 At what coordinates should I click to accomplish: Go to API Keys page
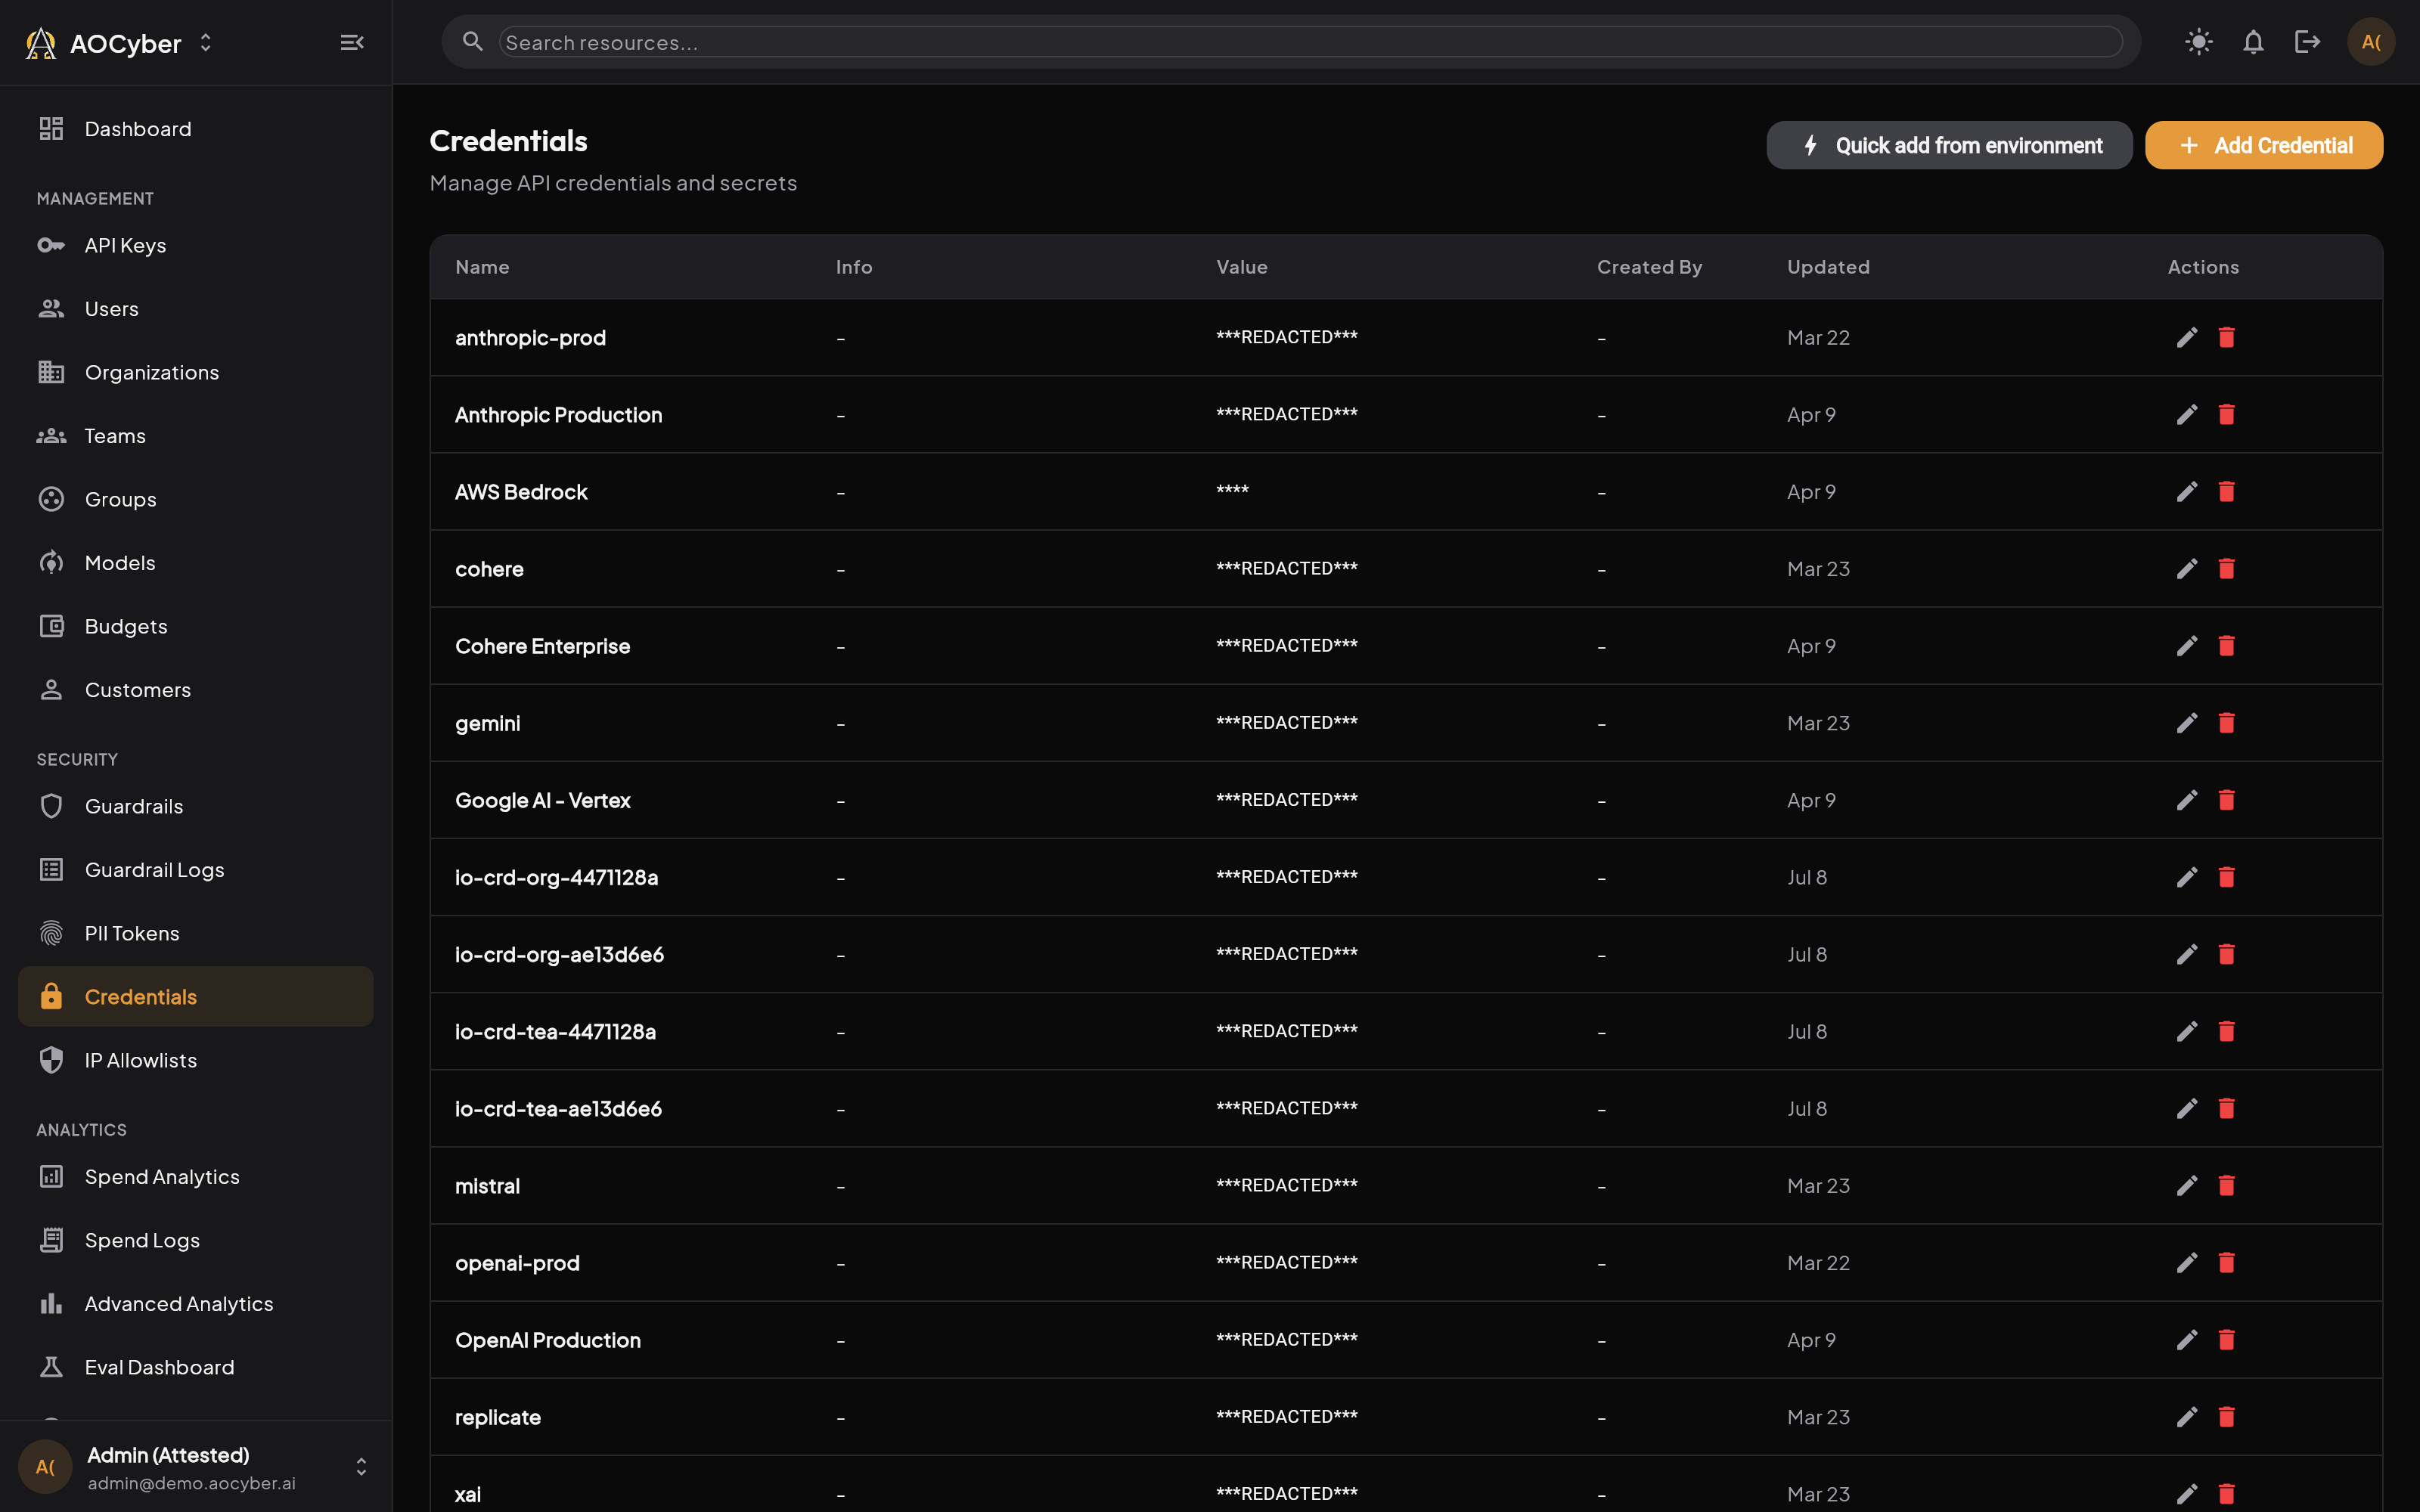point(196,245)
